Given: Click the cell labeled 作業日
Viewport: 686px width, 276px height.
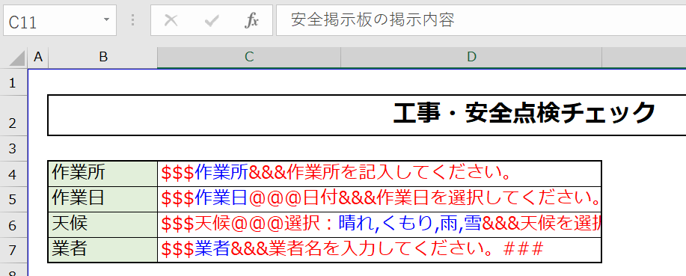Looking at the screenshot, I should 102,199.
